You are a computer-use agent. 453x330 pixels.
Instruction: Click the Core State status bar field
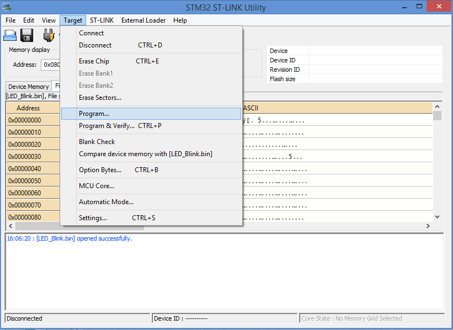coord(371,318)
